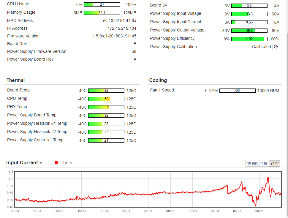288x218 pixels.
Task: Click the Power Supply Efficiency bar
Action: tap(249, 39)
